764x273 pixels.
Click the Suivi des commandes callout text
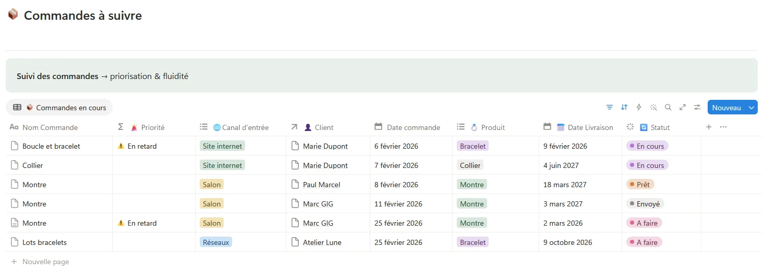[x=102, y=76]
